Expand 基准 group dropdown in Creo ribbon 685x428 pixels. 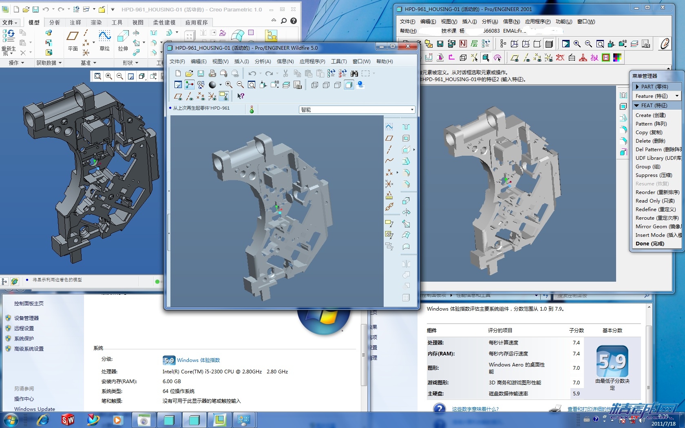tap(88, 63)
